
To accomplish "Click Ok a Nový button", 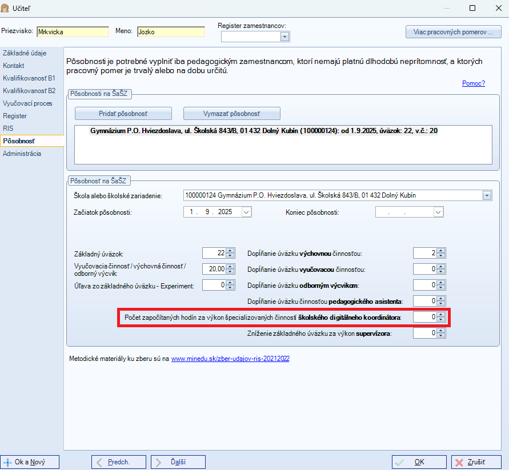I will [x=30, y=462].
